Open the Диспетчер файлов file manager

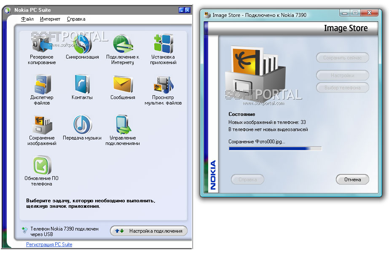pos(42,85)
